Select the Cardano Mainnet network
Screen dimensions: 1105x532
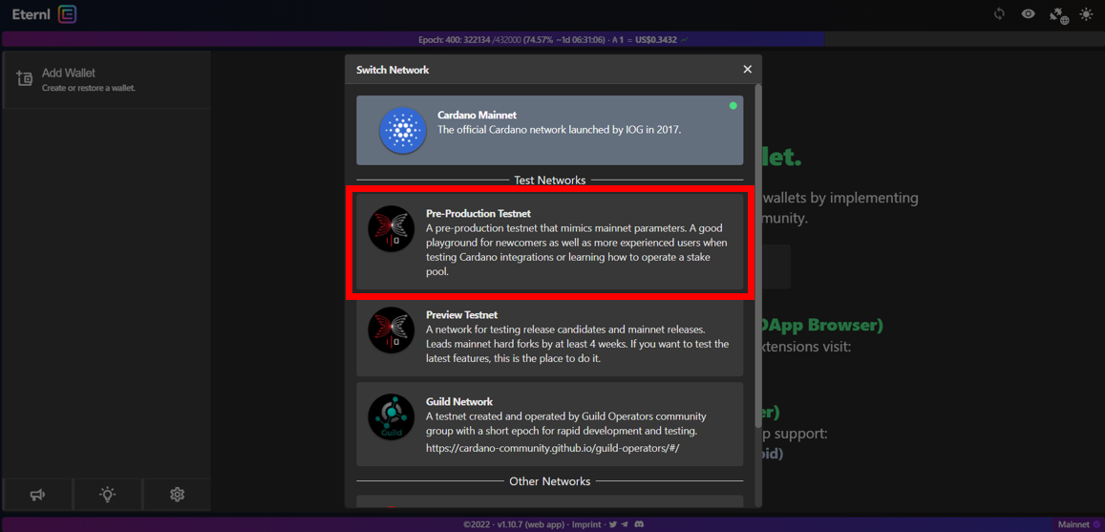tap(549, 130)
